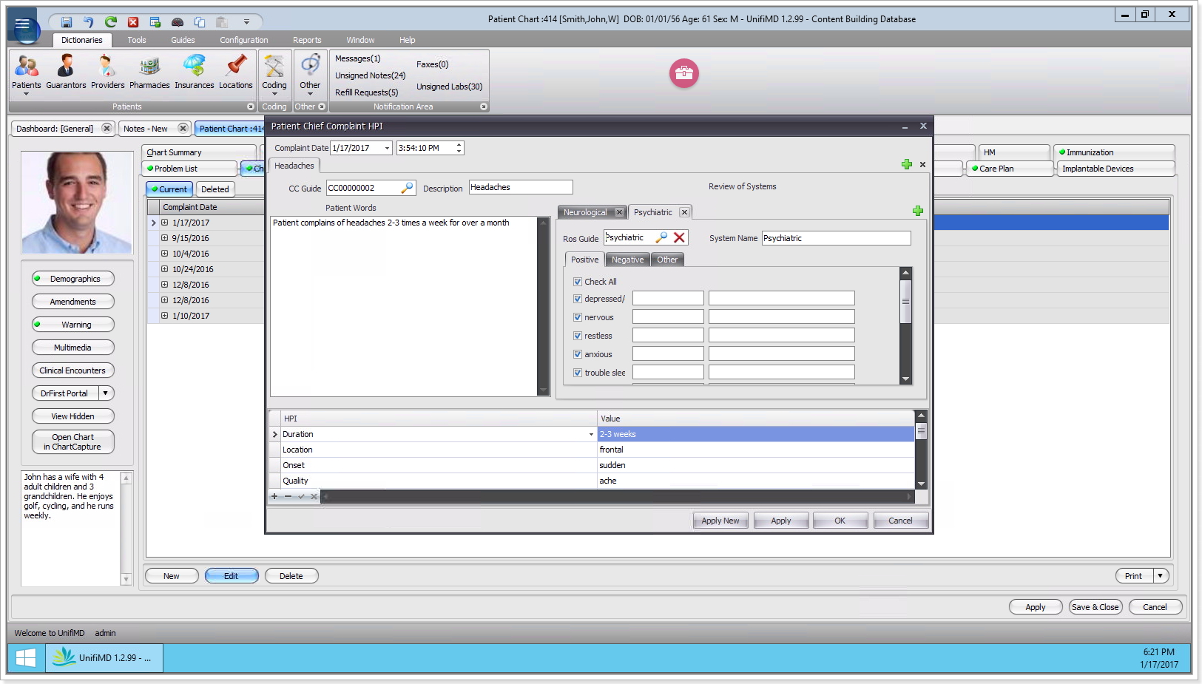This screenshot has width=1202, height=684.
Task: Click the Apply New button
Action: [720, 521]
